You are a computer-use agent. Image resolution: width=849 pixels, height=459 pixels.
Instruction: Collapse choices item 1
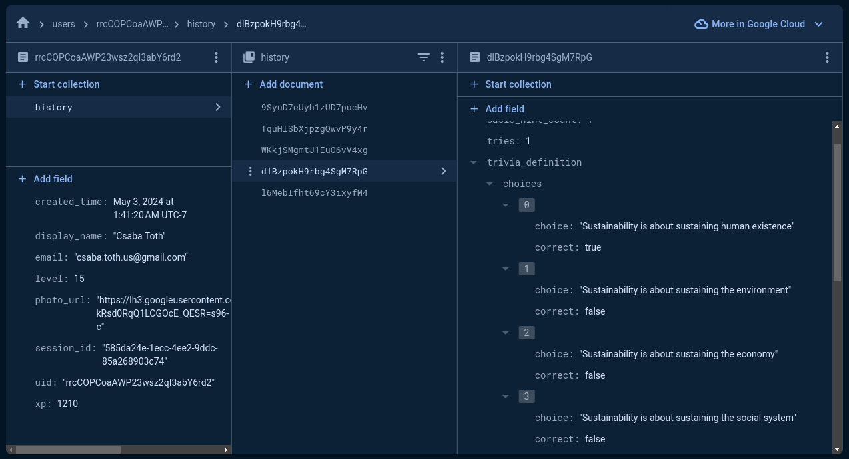506,269
